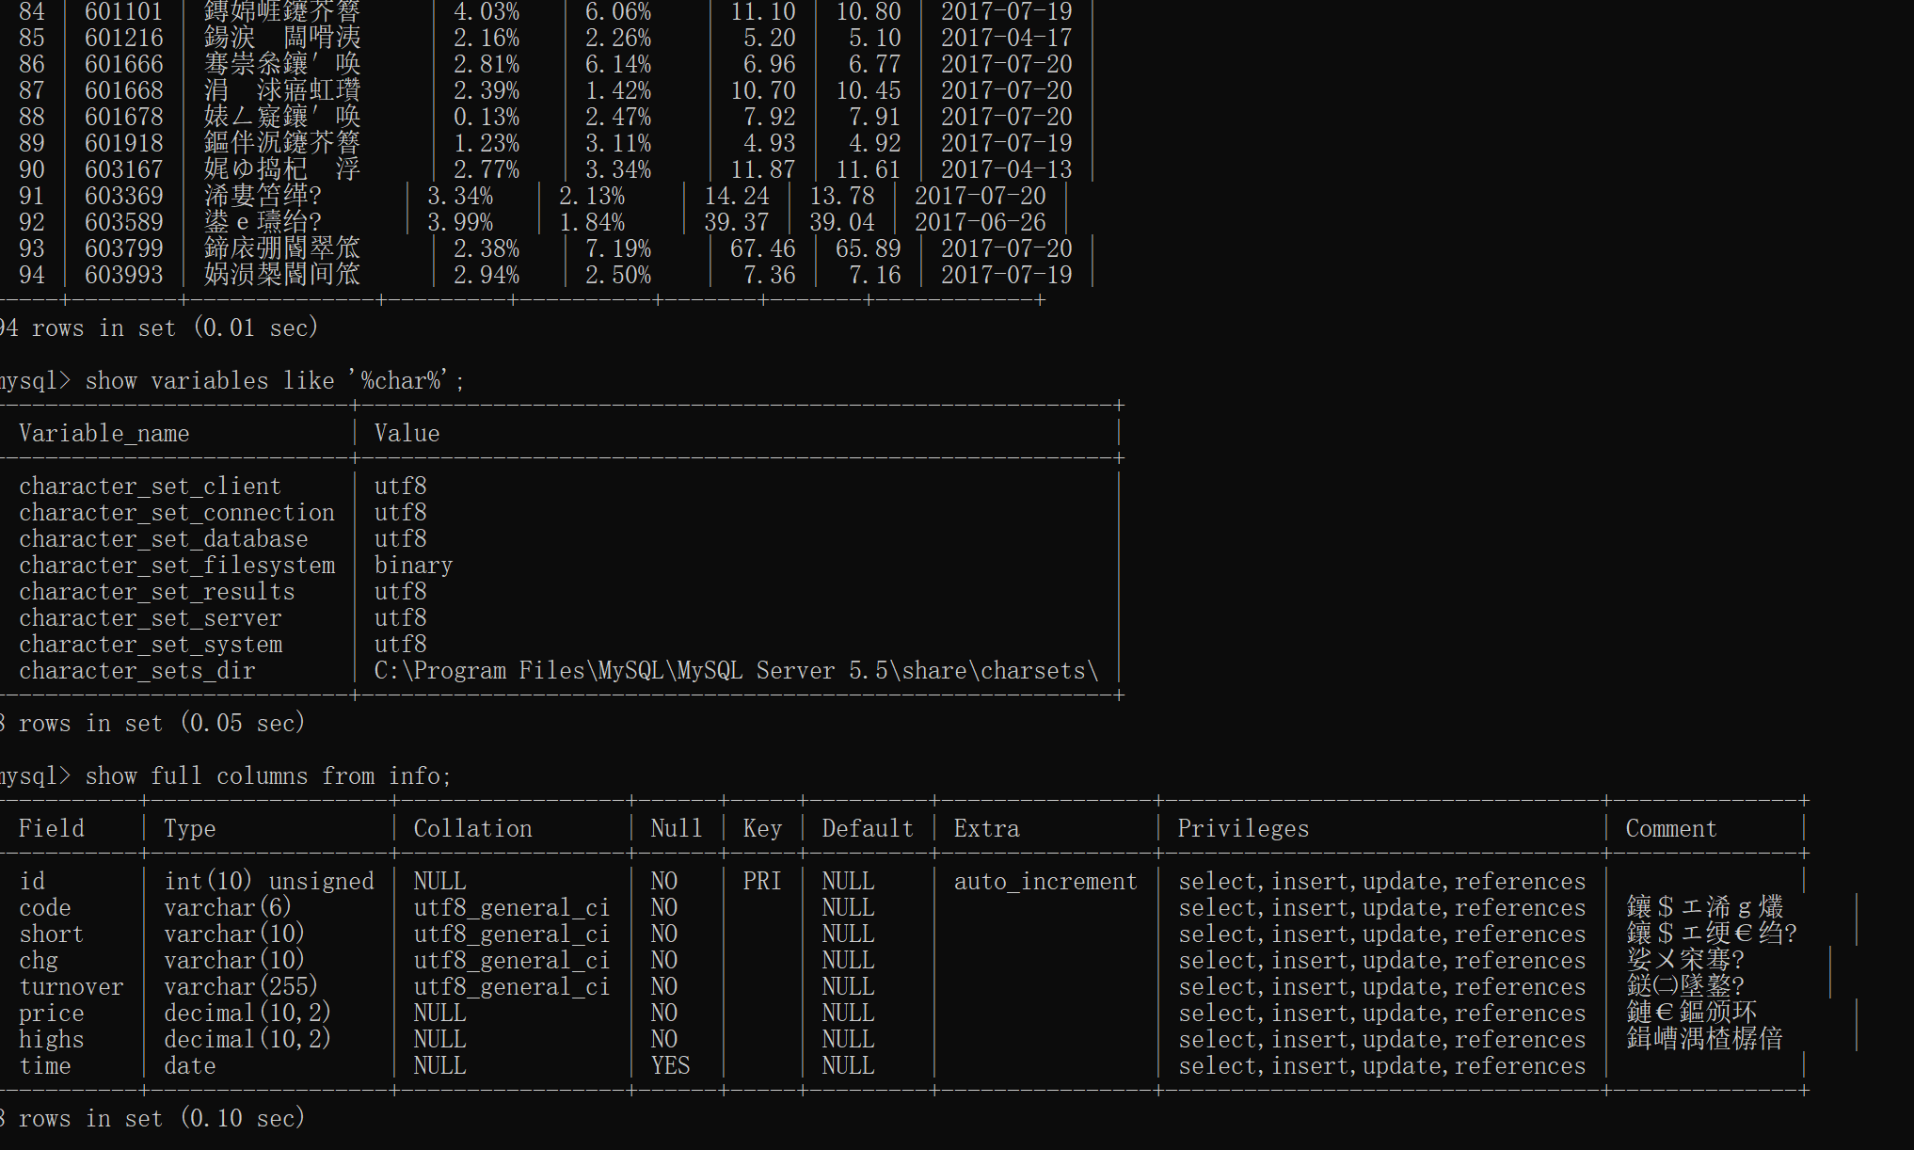
Task: Select character_set_results variable name
Action: 157,592
